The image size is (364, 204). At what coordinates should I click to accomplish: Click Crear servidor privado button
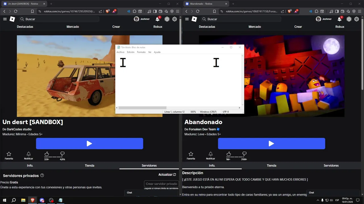pyautogui.click(x=161, y=184)
